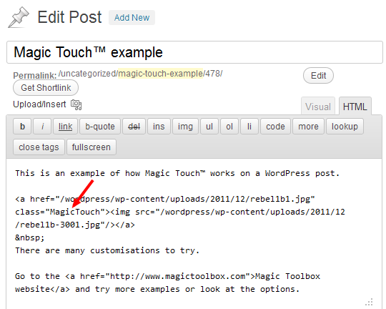Insert a hyperlink using the link button
The image size is (386, 309).
[x=66, y=127]
